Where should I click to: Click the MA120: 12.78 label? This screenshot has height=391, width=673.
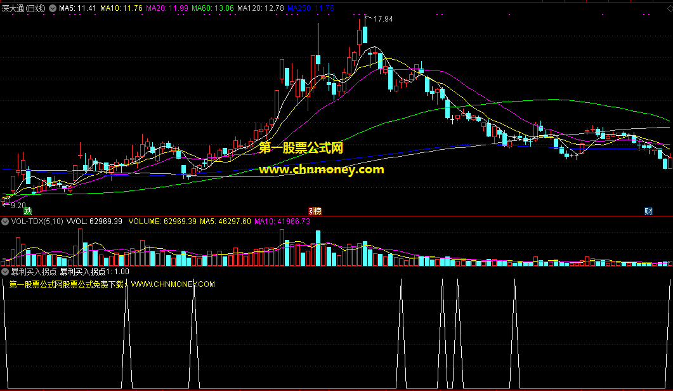click(261, 8)
